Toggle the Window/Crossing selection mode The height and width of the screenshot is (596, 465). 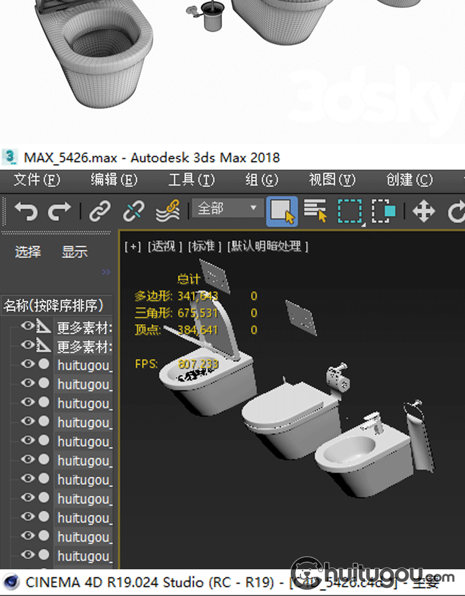[384, 211]
